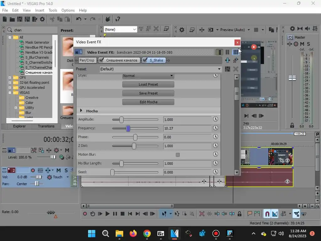Select Mask Generator in plug-in tree

[37, 42]
